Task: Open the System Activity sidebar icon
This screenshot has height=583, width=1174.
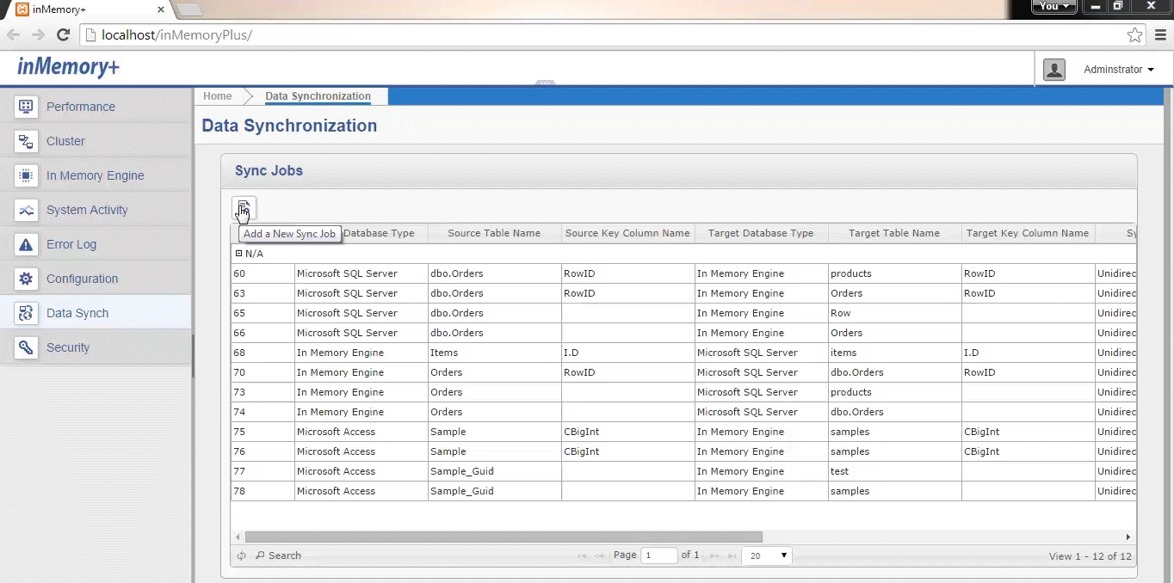Action: coord(26,210)
